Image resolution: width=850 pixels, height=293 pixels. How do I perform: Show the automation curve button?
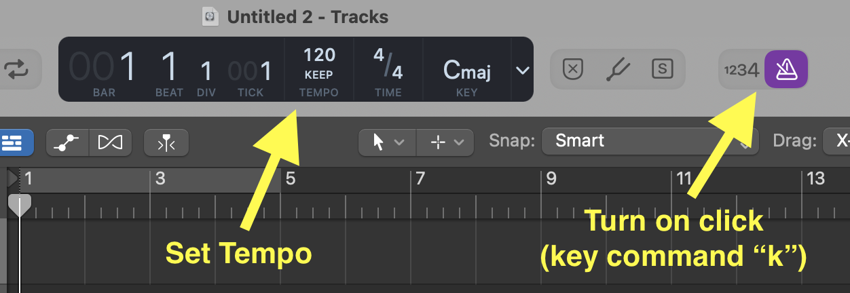pos(67,142)
